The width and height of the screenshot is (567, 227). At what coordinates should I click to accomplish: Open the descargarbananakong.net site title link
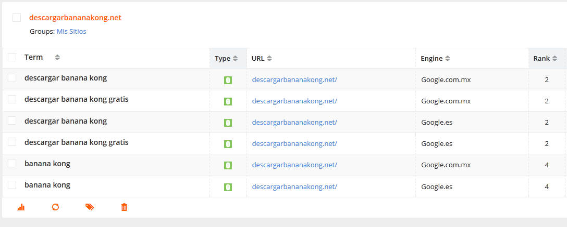tap(75, 17)
